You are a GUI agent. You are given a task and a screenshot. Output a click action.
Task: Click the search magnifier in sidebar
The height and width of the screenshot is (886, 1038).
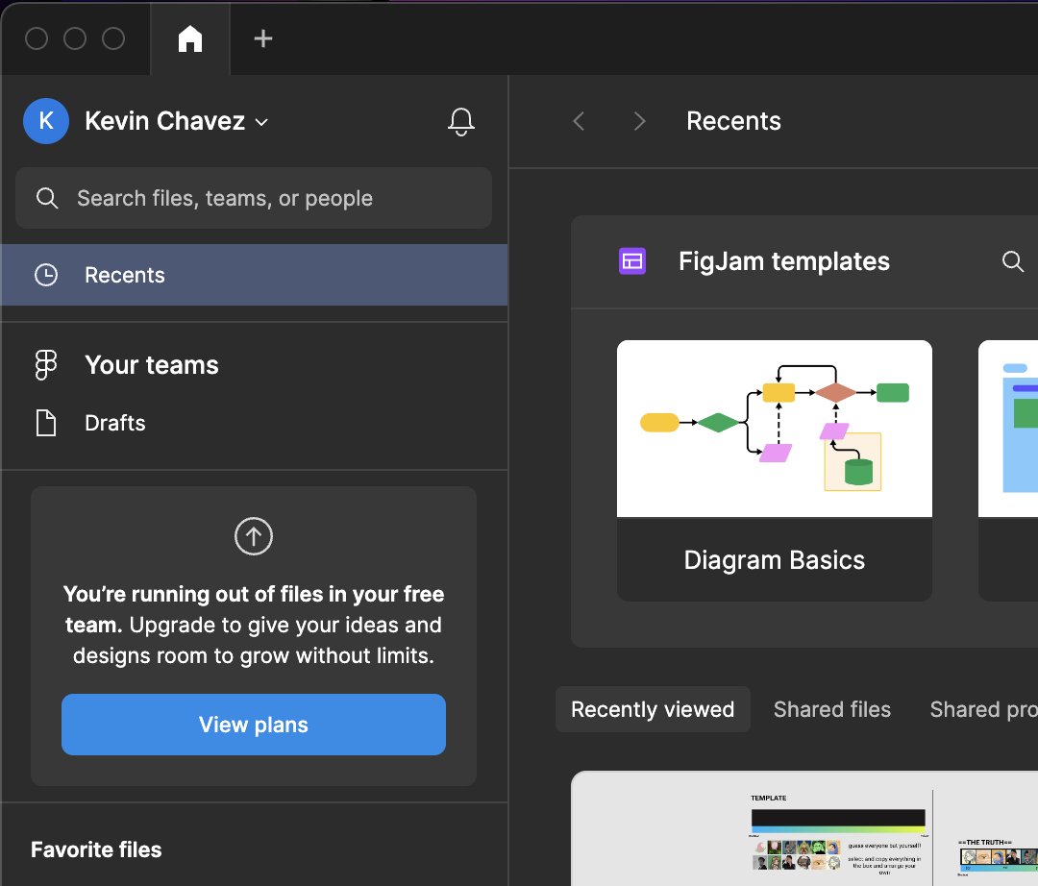click(x=47, y=198)
